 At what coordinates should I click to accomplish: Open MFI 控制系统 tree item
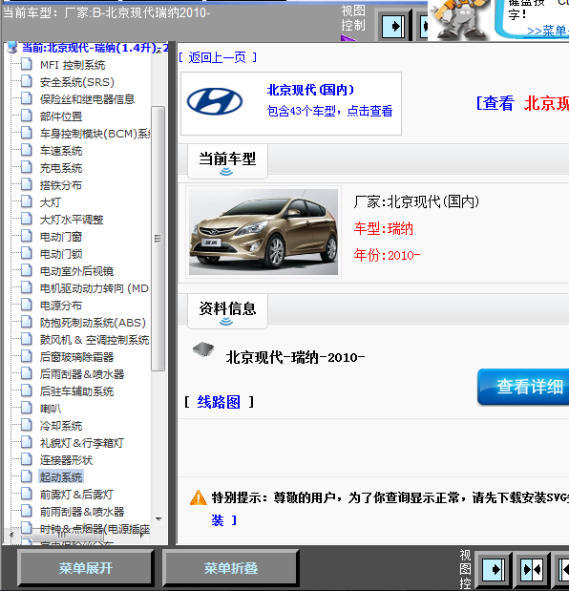click(x=73, y=65)
